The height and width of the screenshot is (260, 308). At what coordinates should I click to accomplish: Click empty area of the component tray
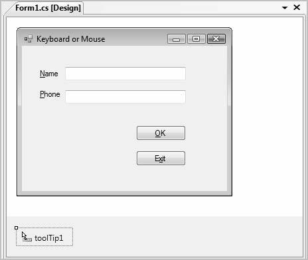tap(177, 237)
